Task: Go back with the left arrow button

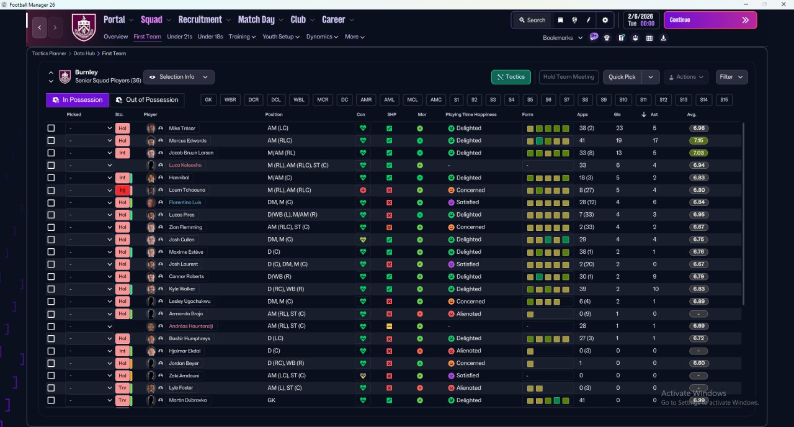Action: pos(40,27)
